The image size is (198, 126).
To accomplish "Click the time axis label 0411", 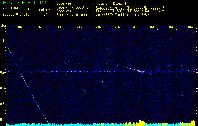I will pyautogui.click(x=22, y=27).
